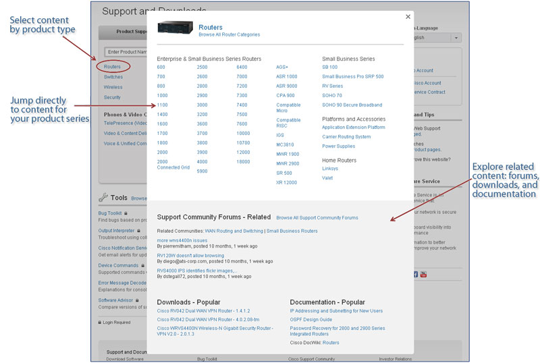Viewport: 540px width, 363px height.
Task: Browse All Router Categories link
Action: (x=229, y=35)
